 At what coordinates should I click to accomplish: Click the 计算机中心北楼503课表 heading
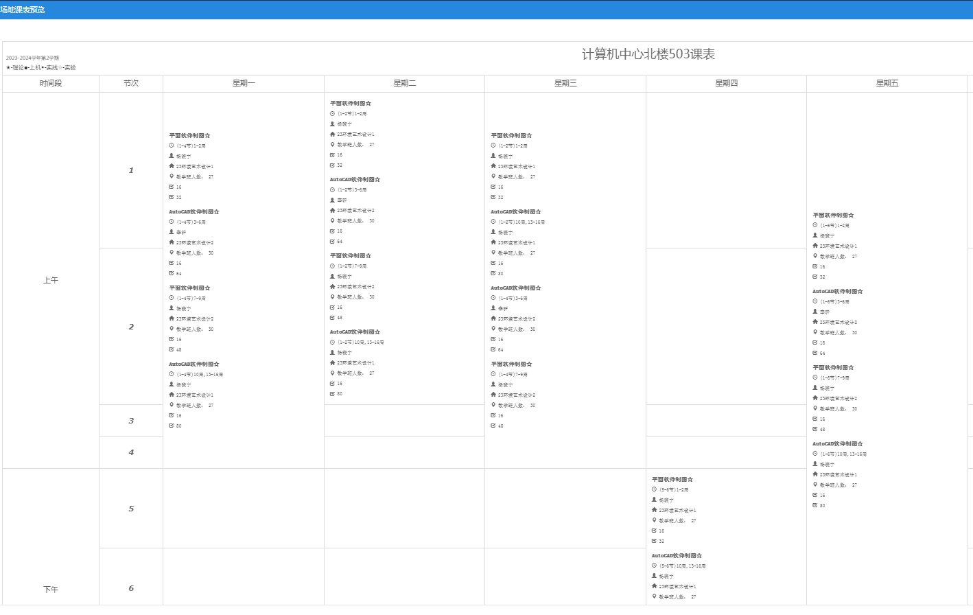click(x=648, y=54)
